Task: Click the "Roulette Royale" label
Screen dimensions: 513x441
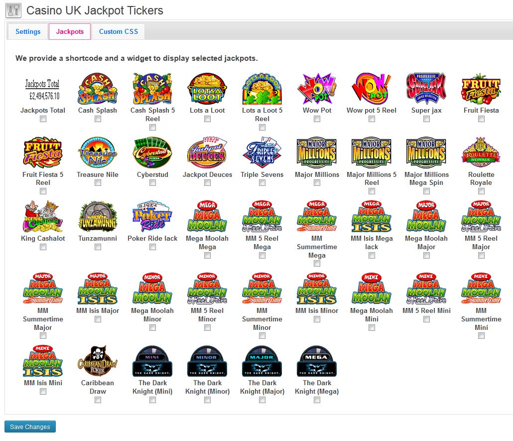Action: pyautogui.click(x=481, y=178)
